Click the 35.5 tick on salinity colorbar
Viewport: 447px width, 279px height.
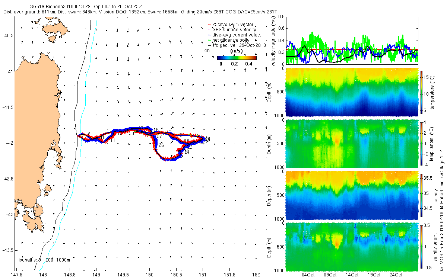428,179
